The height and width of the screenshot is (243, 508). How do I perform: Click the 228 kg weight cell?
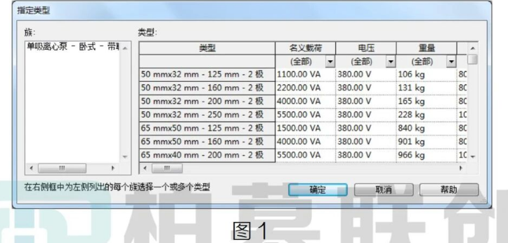coord(427,115)
